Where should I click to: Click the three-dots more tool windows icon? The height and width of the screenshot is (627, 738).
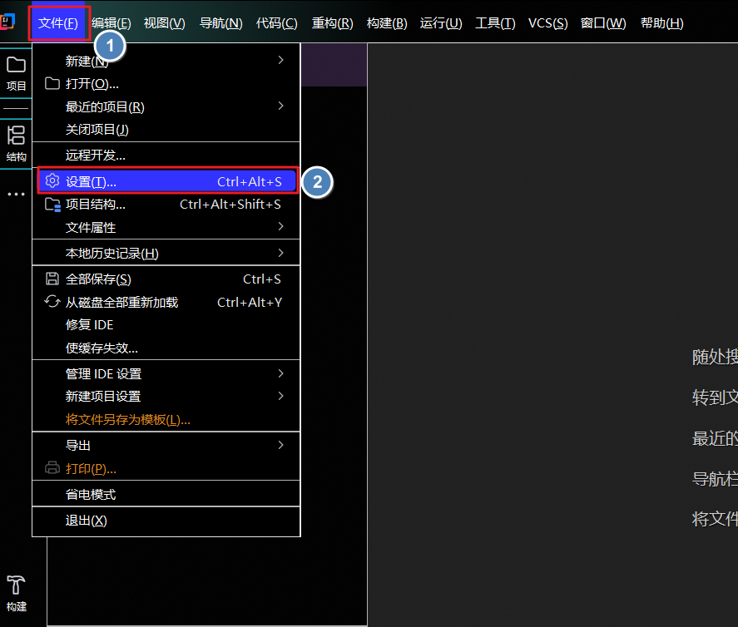16,194
